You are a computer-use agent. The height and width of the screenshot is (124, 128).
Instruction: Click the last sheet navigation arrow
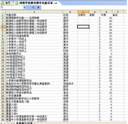[x=11, y=123]
